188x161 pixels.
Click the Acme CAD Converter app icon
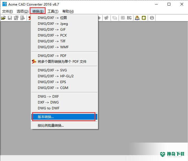4,4
